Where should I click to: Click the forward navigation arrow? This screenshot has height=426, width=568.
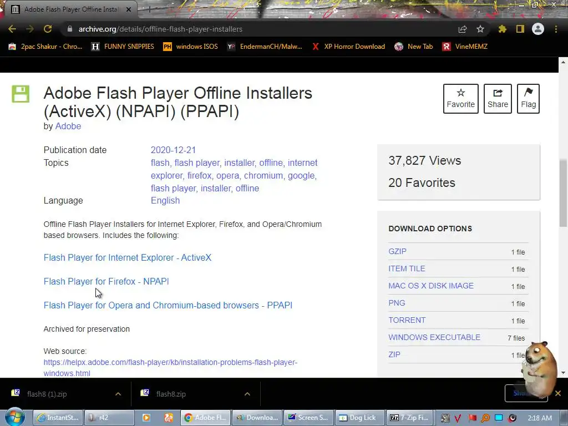click(x=30, y=29)
